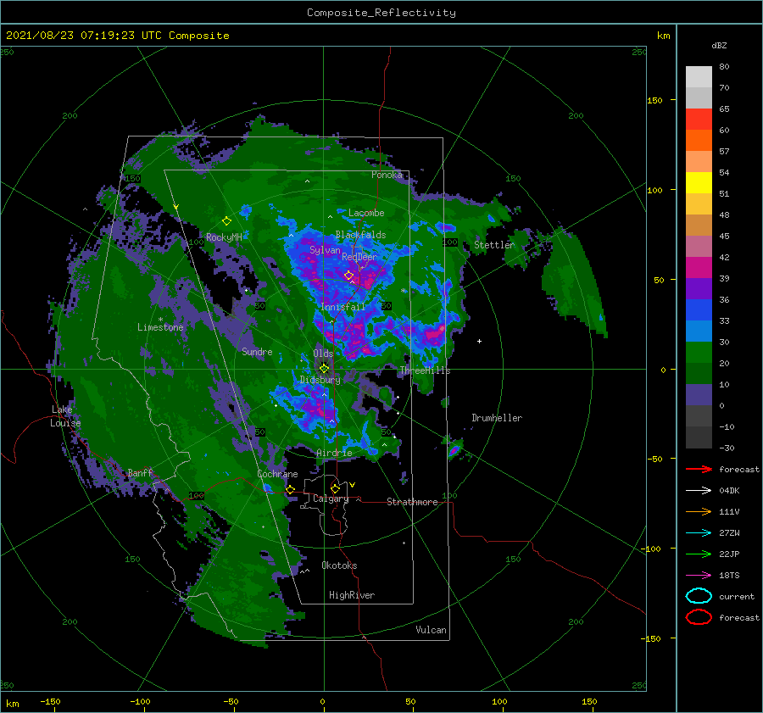Screen dimensions: 763x713
Task: Click the green 22JP arrow icon
Action: tap(699, 554)
